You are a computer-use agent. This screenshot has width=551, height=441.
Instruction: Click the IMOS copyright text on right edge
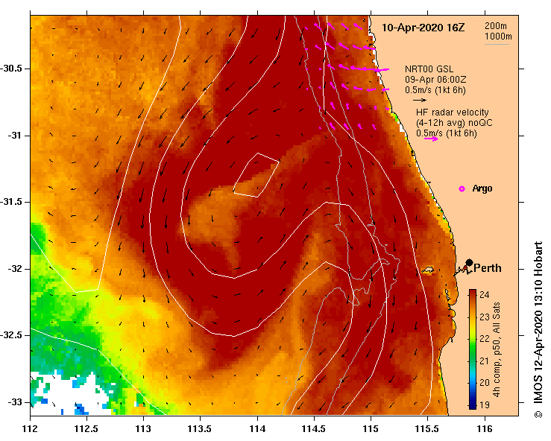(x=538, y=329)
